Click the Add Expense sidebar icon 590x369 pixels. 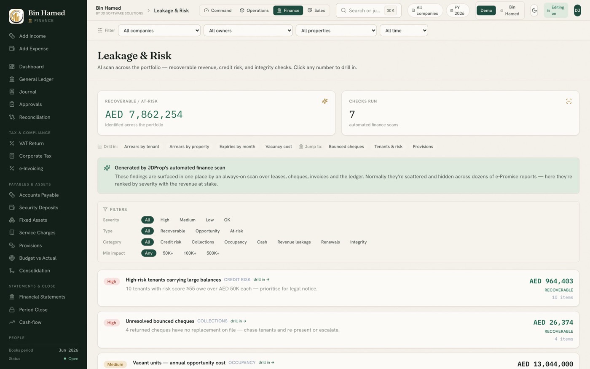tap(12, 48)
